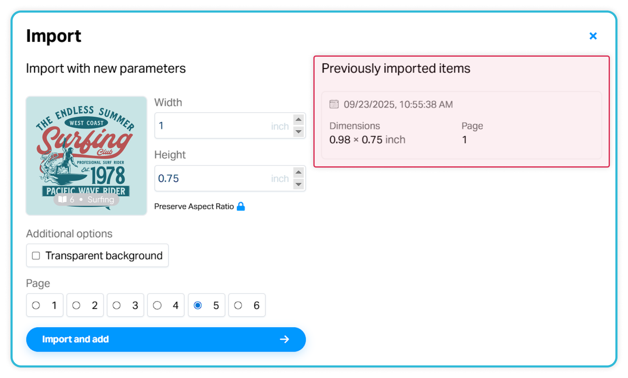Choose page 3 option

coord(117,305)
